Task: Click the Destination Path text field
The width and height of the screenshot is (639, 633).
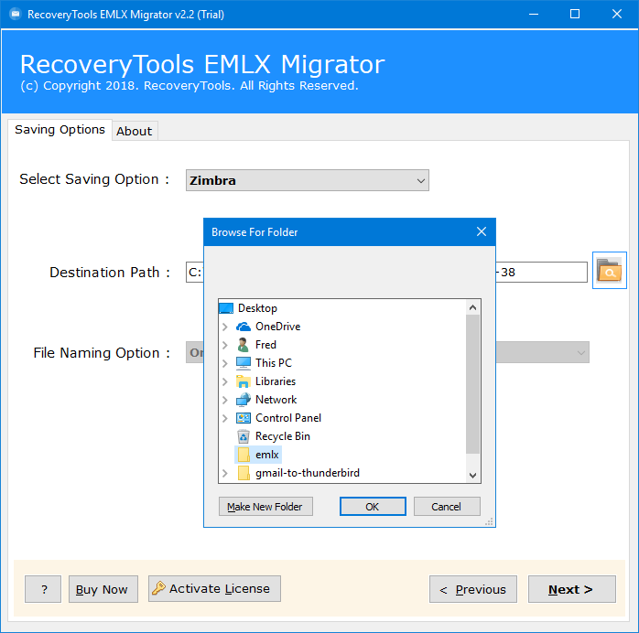Action: (386, 273)
